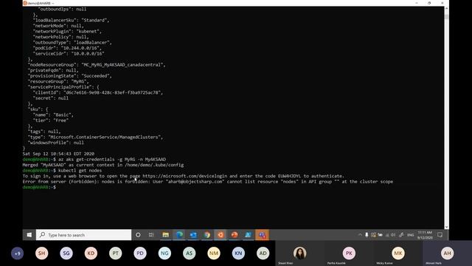Click the "name": "Basic" sku line

(x=53, y=115)
